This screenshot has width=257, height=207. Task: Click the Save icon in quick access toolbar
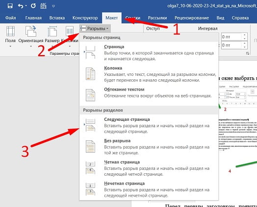tap(10, 6)
